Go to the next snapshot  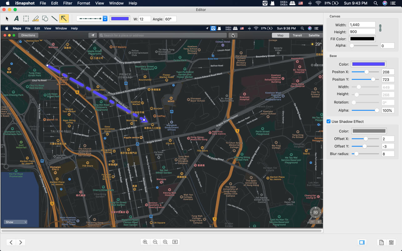tap(21, 242)
